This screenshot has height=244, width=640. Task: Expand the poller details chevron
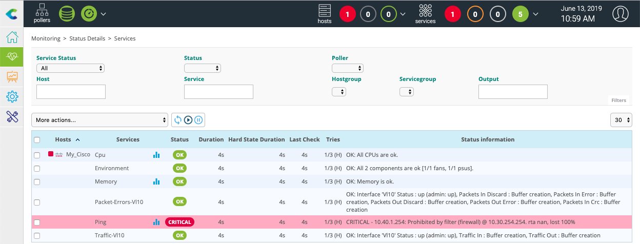[103, 14]
